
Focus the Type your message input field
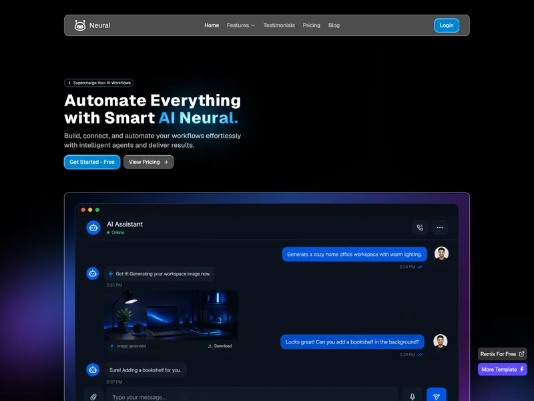click(252, 396)
